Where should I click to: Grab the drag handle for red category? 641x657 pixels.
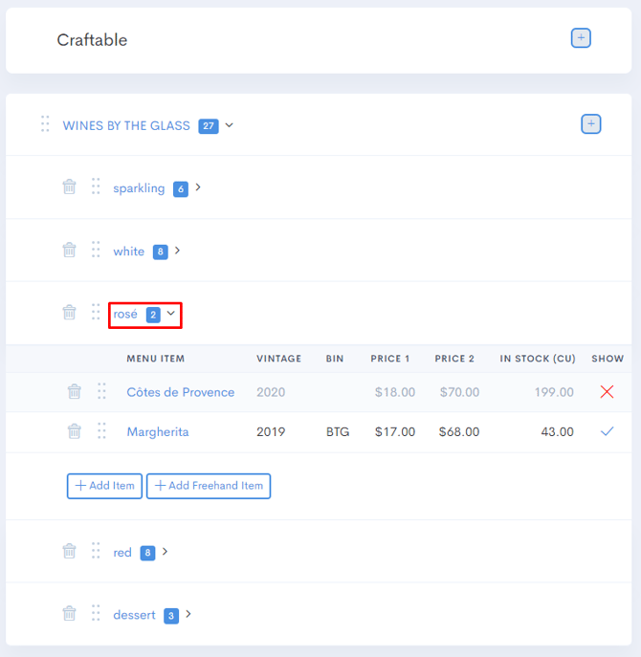96,552
